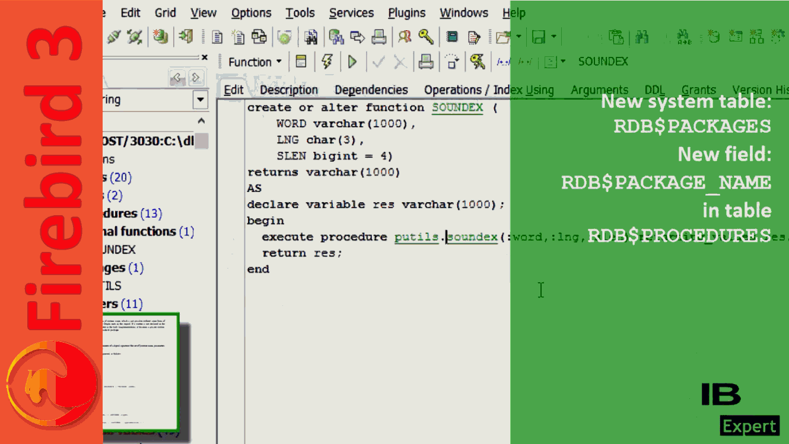Click the new database with star icon

click(714, 37)
